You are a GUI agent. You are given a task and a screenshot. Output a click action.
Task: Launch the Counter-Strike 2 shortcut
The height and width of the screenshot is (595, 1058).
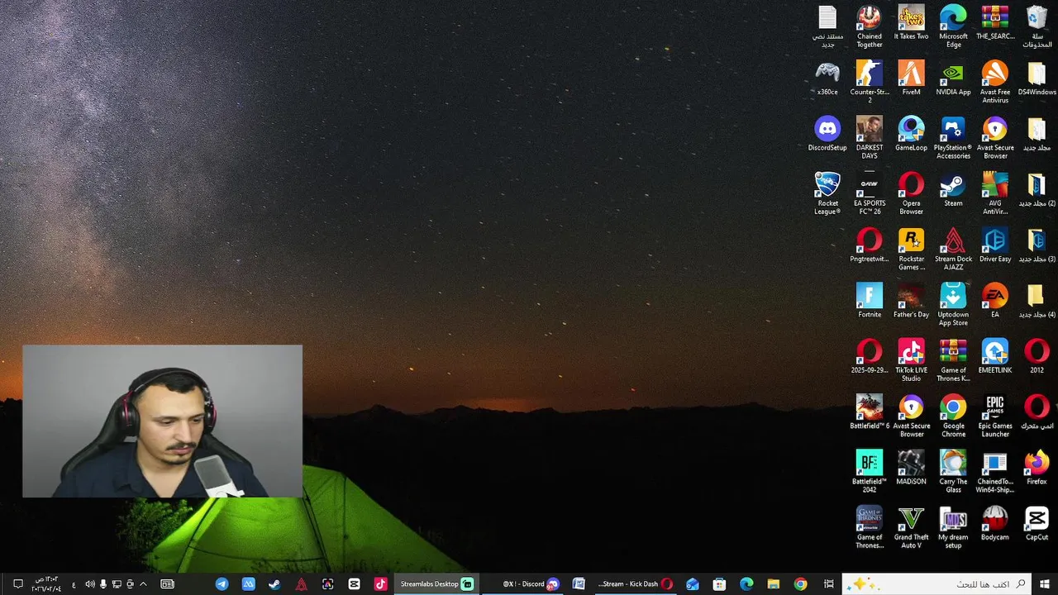(x=869, y=82)
